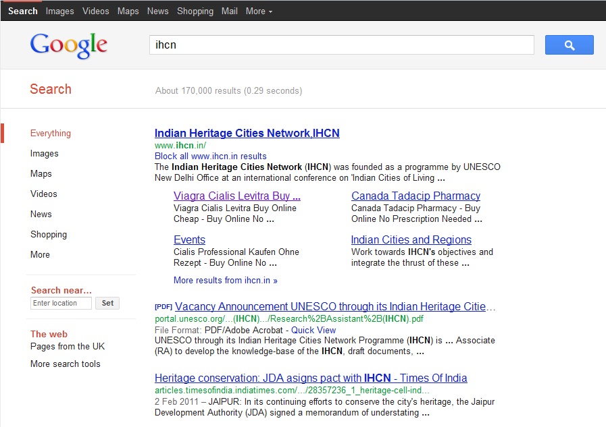Image resolution: width=606 pixels, height=427 pixels.
Task: Click the red Search heading
Action: [51, 89]
